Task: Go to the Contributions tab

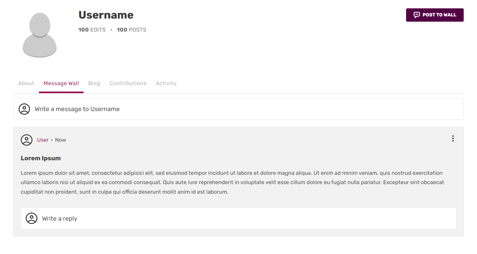Action: (x=128, y=84)
